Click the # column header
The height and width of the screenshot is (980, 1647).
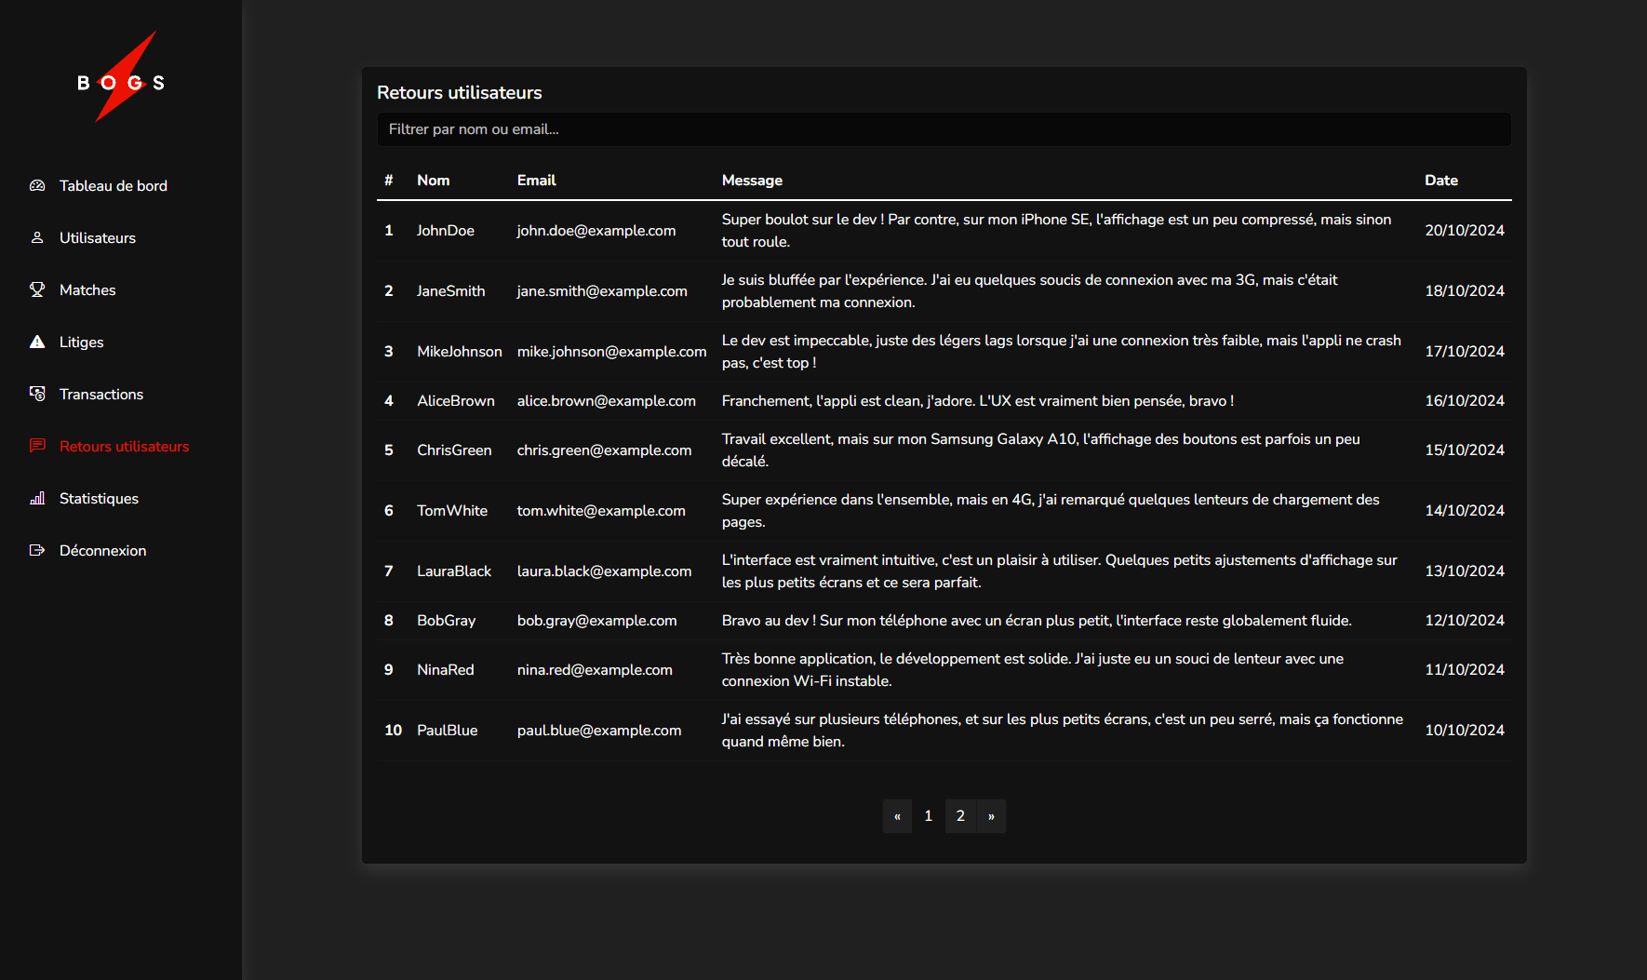point(389,181)
